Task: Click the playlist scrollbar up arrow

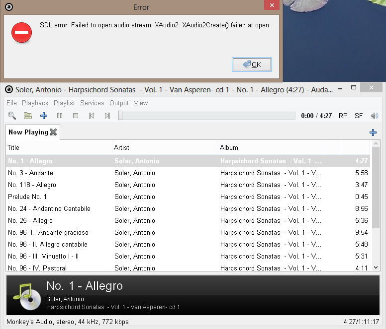Action: [376, 143]
